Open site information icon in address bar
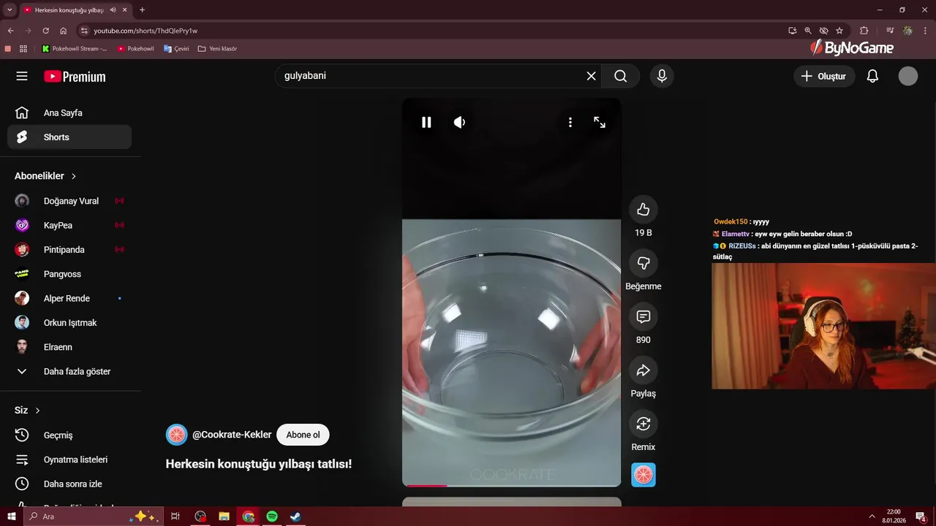936x526 pixels. tap(84, 31)
